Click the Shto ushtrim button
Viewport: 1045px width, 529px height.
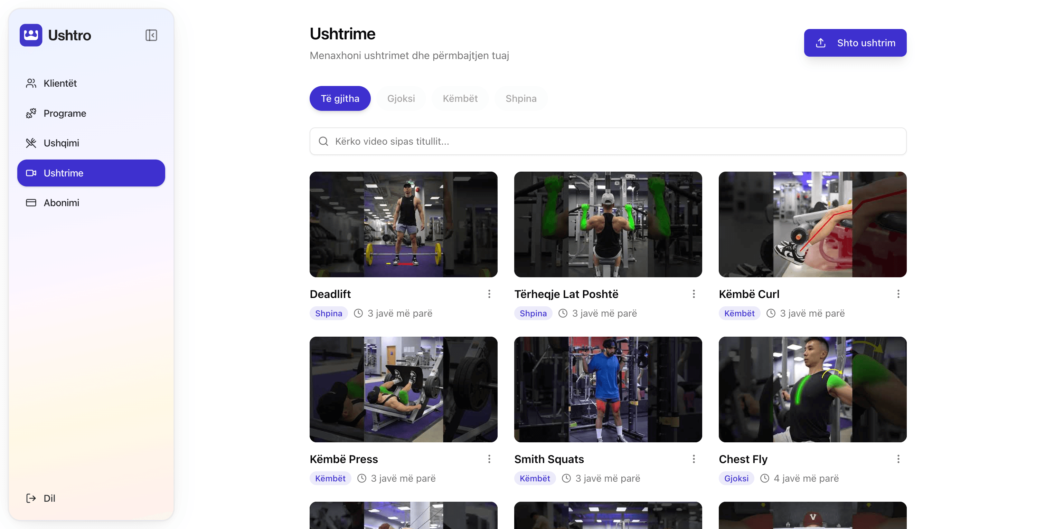tap(855, 43)
